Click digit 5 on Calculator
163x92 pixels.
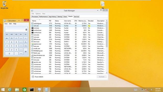(x=12, y=46)
